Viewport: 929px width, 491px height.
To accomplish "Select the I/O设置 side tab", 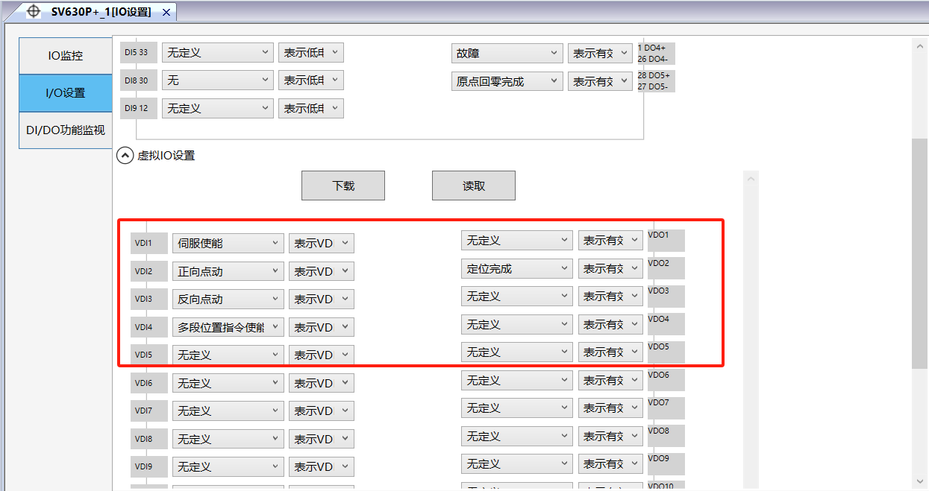I will [x=66, y=93].
